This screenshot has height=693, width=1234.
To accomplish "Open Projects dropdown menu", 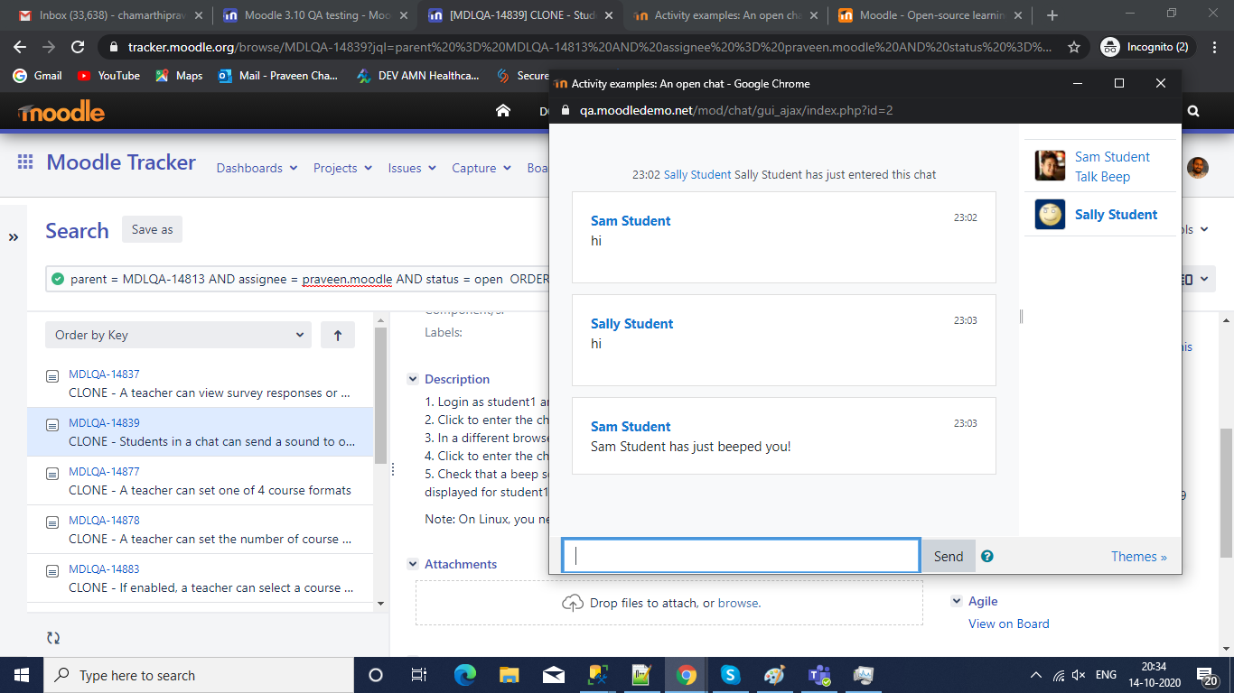I will [x=341, y=168].
